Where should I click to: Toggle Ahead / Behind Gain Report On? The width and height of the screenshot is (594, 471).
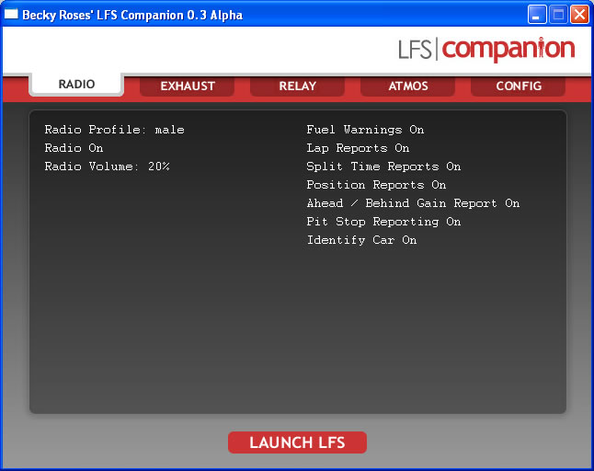[413, 203]
